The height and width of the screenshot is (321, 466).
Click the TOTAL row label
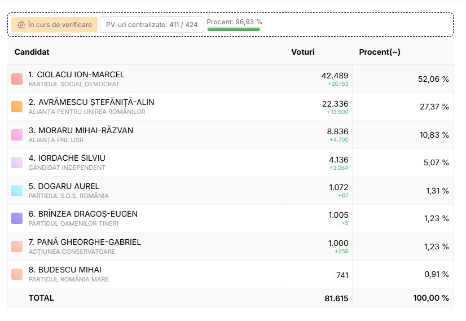[x=41, y=298]
